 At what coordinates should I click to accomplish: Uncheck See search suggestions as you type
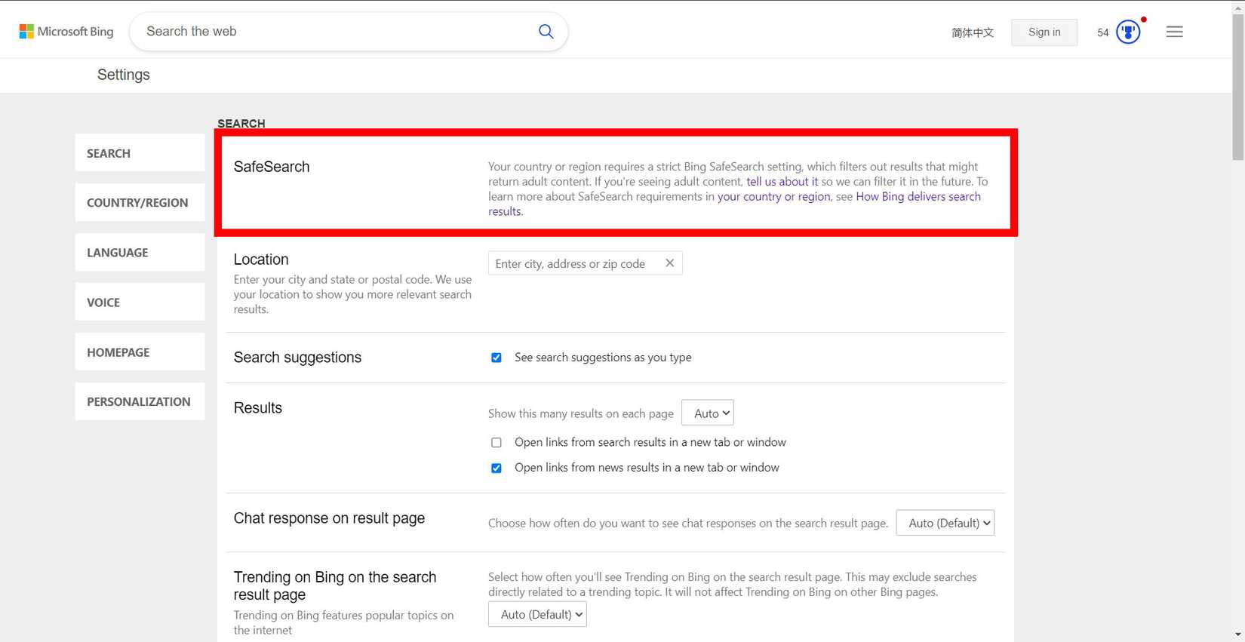click(496, 358)
